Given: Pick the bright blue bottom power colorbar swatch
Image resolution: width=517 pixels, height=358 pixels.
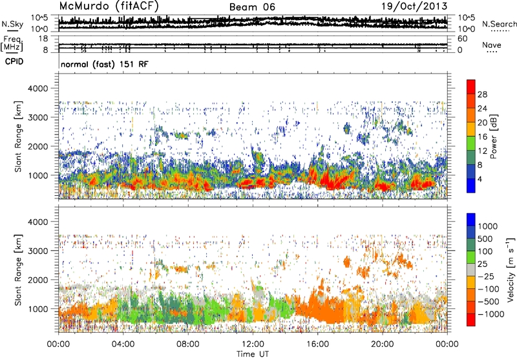Looking at the screenshot, I should (471, 186).
